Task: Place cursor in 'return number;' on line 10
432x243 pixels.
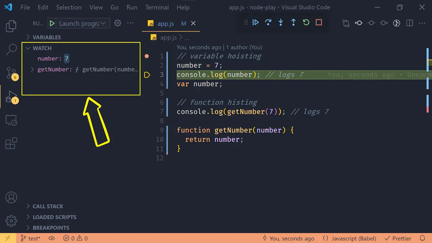Action: [214, 139]
